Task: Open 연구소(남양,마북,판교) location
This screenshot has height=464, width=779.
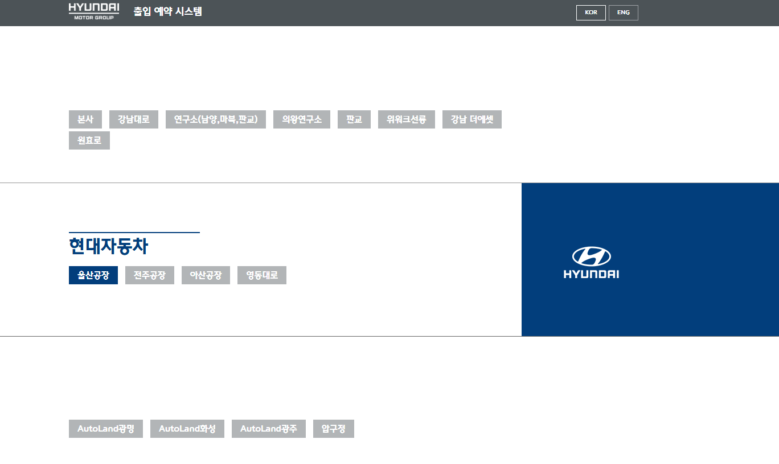Action: pyautogui.click(x=216, y=119)
